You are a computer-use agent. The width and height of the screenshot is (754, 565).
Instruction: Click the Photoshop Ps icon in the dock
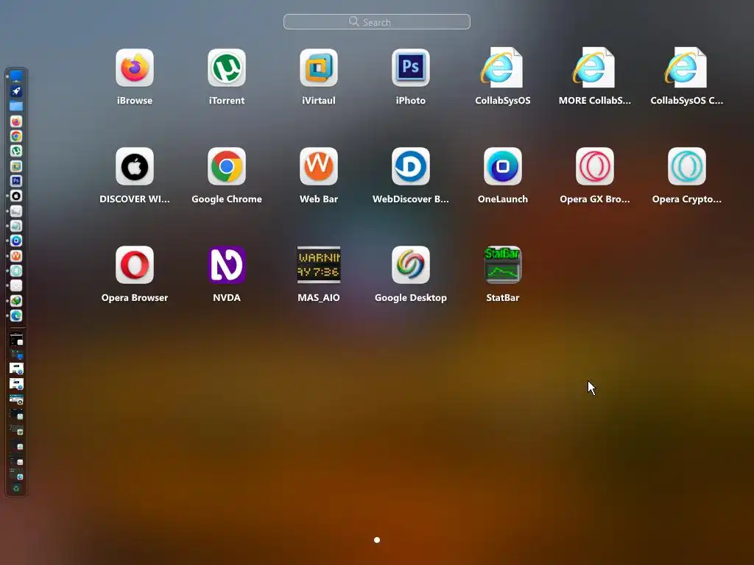click(16, 181)
